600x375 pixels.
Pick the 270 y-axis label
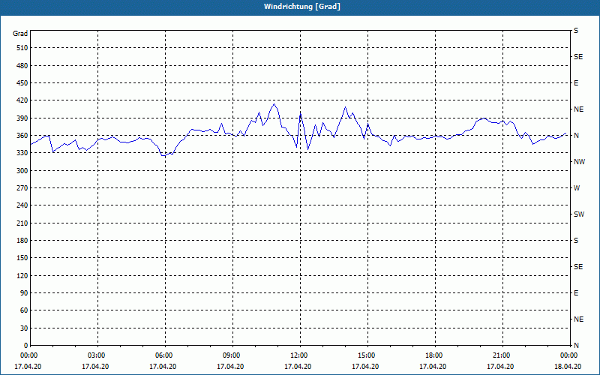pos(22,188)
